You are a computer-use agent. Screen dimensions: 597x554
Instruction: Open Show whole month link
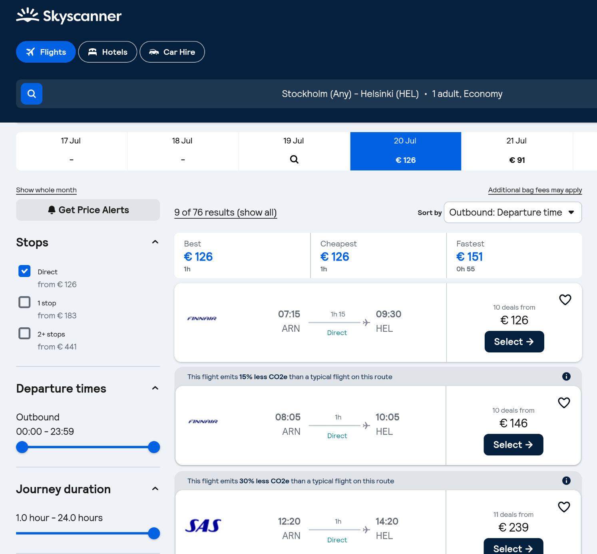point(46,190)
